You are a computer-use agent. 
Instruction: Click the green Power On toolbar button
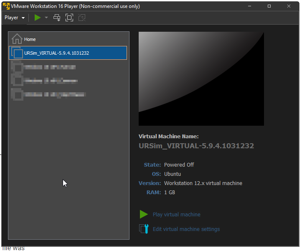(x=37, y=18)
